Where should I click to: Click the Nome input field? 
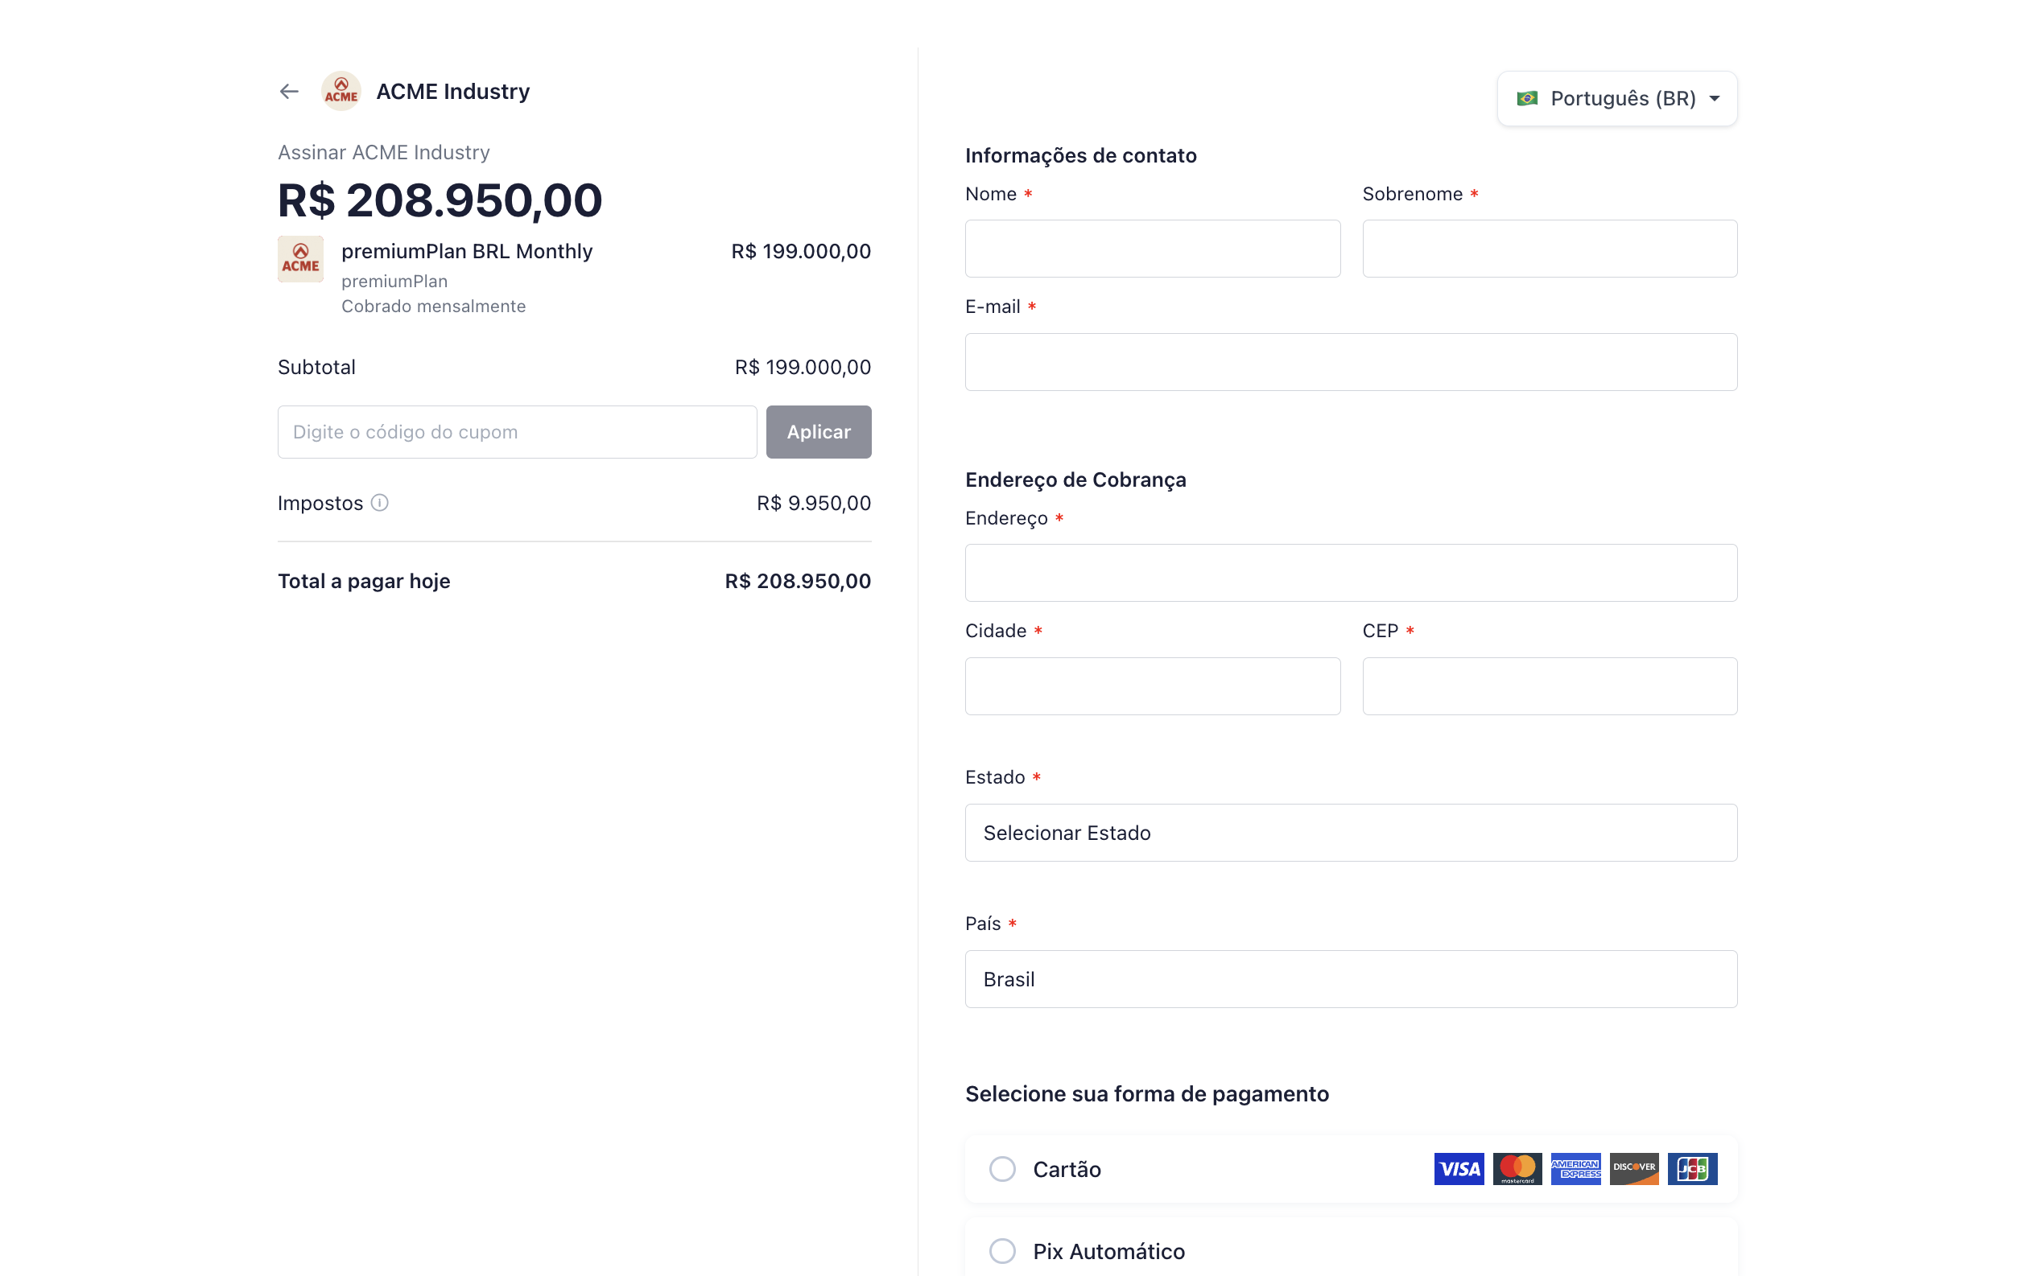(x=1153, y=249)
